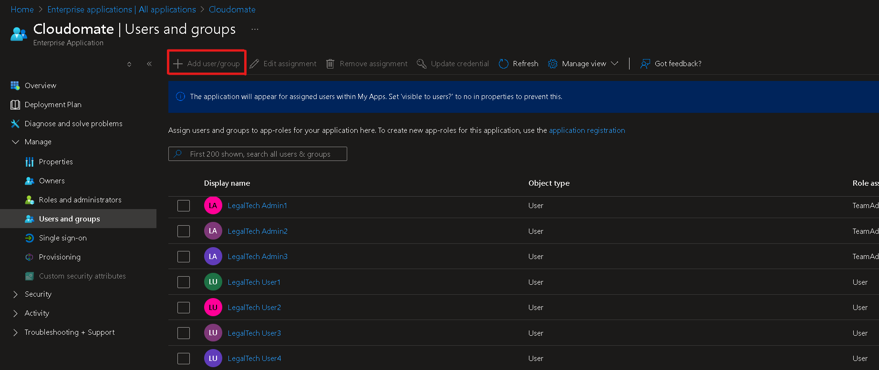Click the Got feedback person icon
879x370 pixels.
645,64
